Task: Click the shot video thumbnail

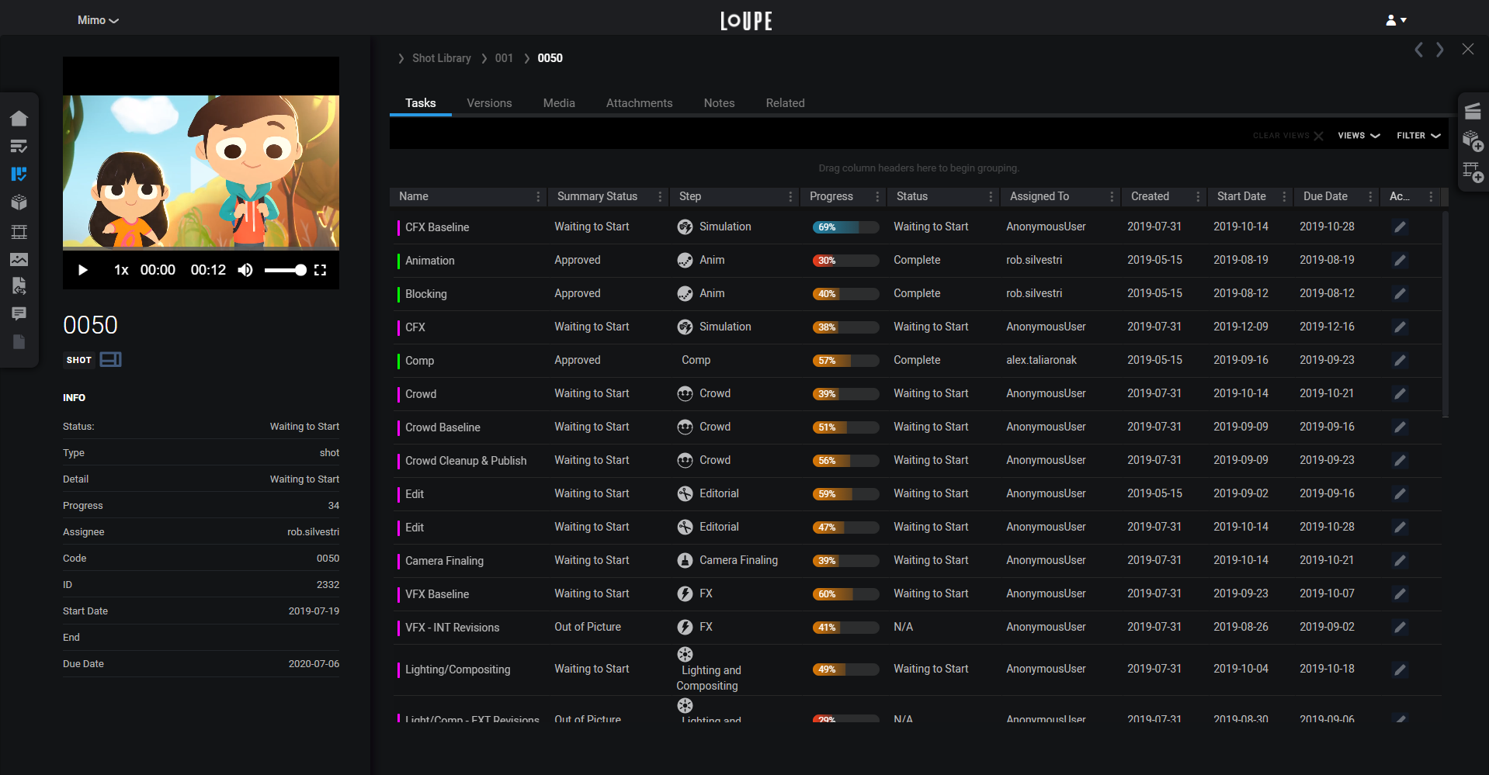Action: coord(201,172)
